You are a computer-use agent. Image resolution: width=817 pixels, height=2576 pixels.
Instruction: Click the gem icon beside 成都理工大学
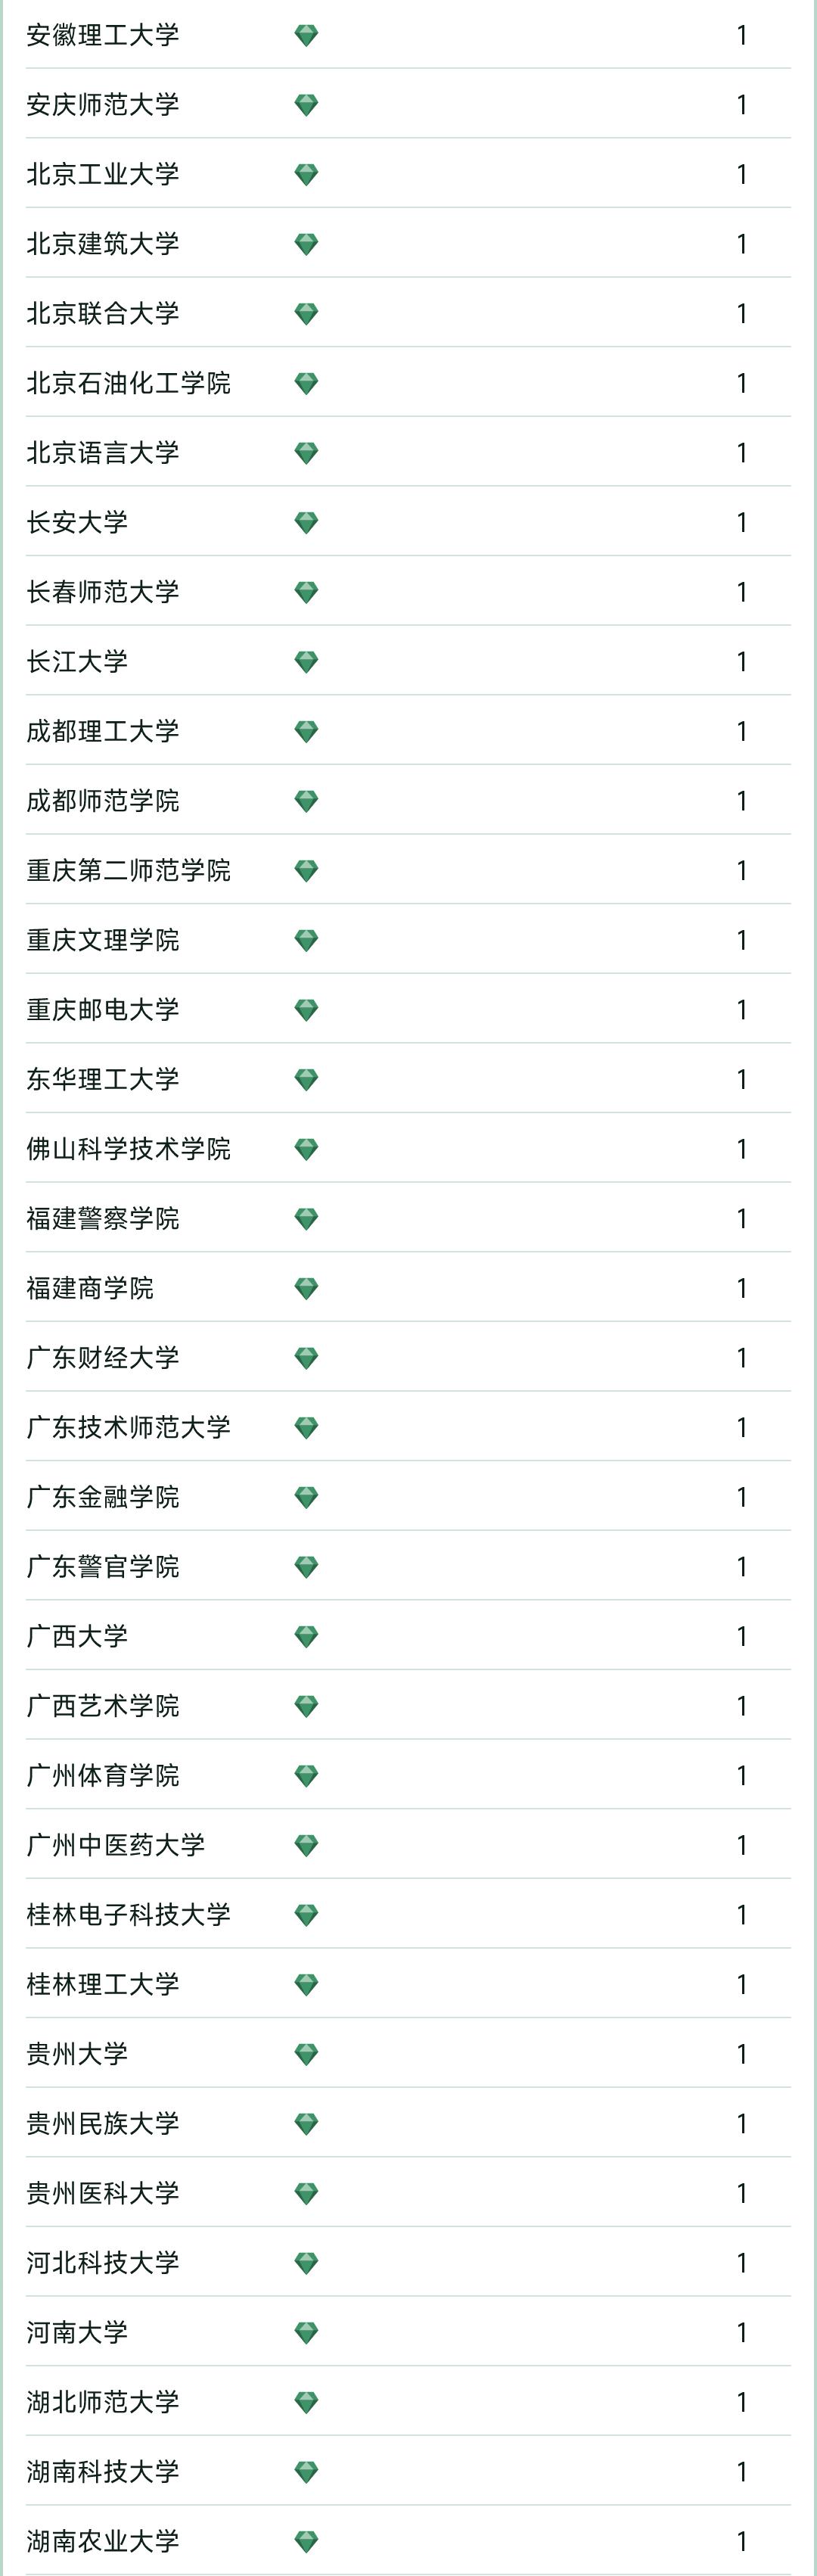point(306,732)
